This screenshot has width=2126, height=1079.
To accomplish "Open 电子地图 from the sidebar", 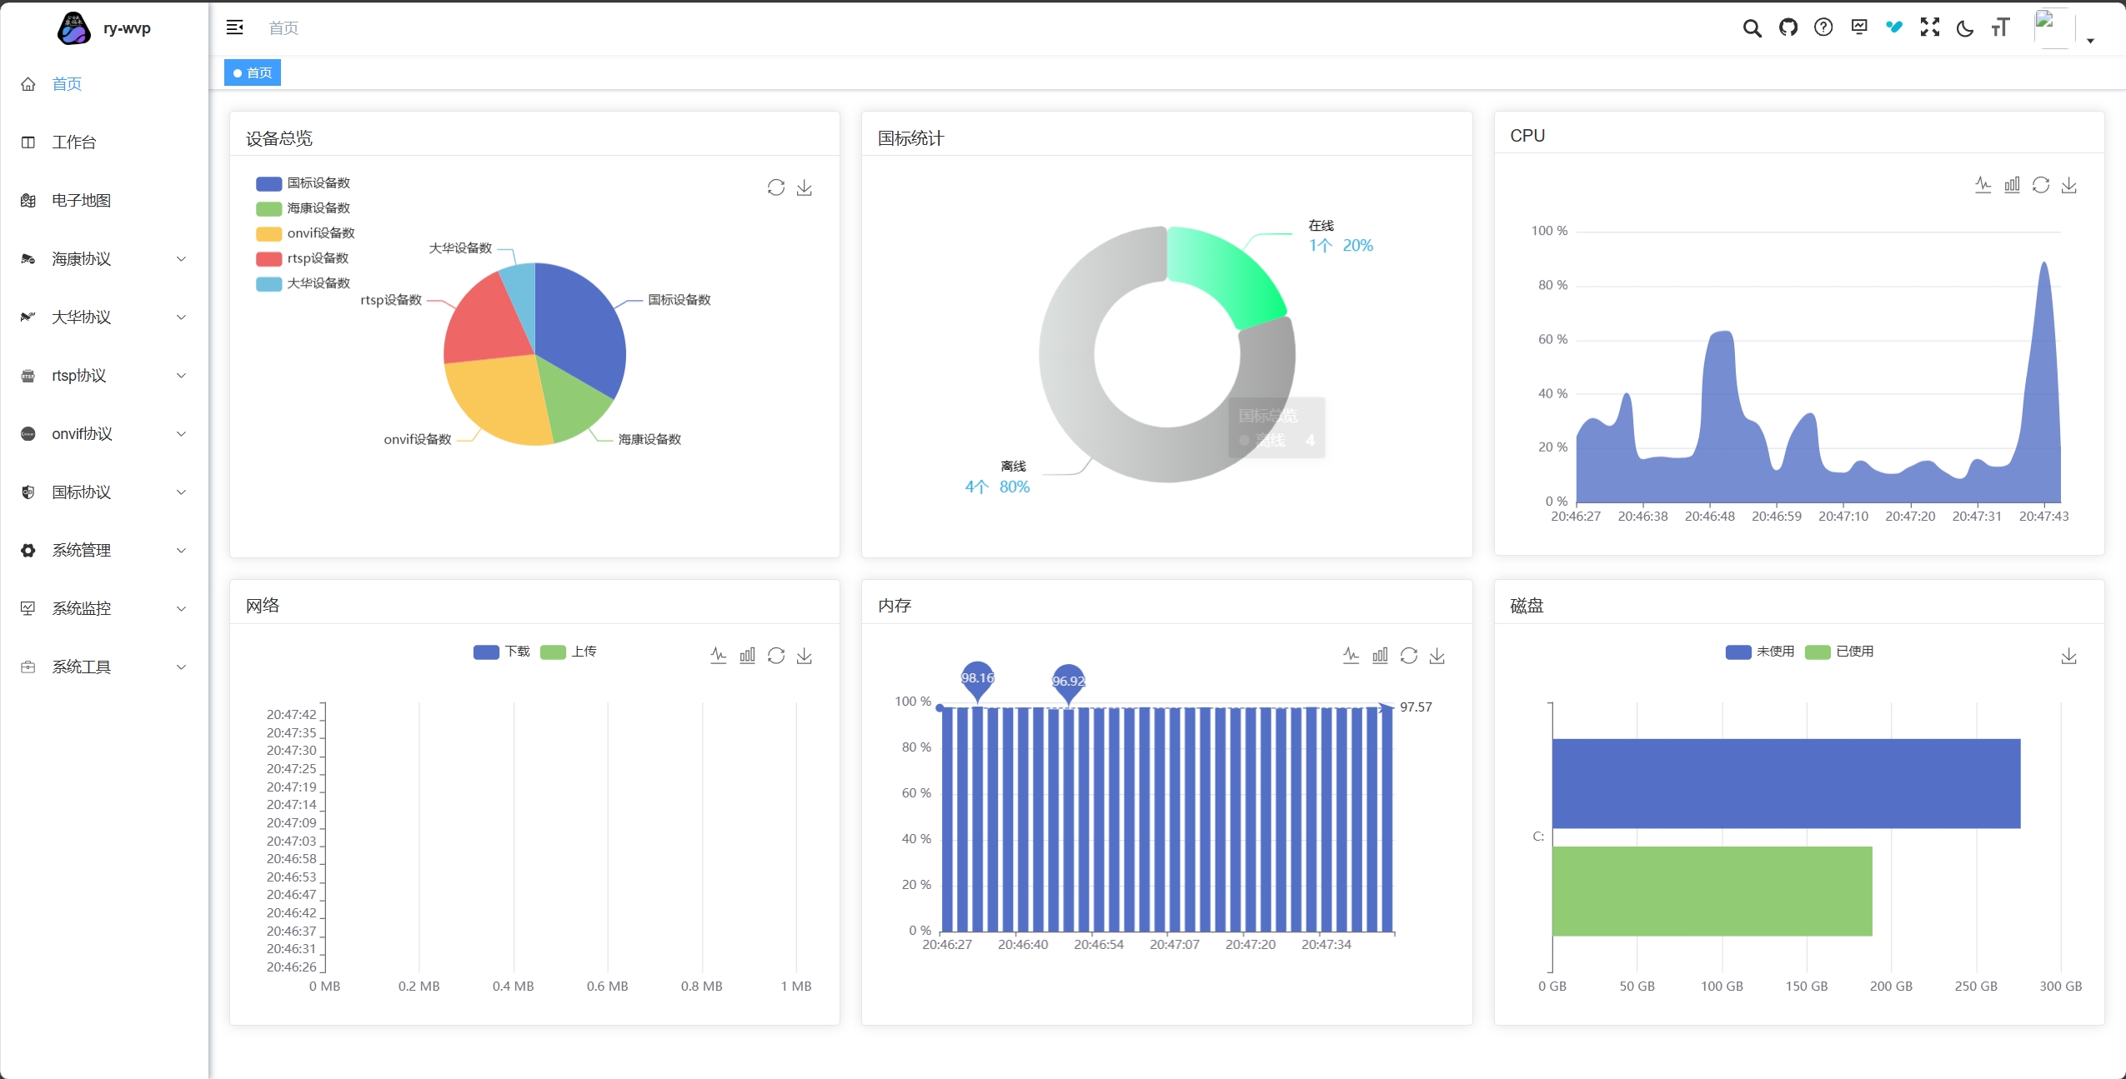I will [x=81, y=201].
